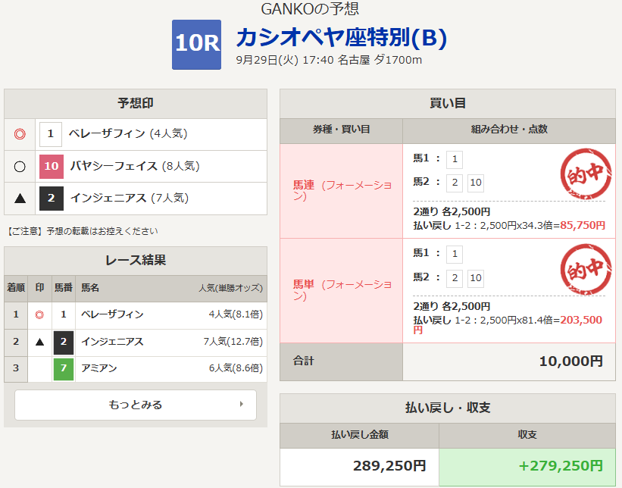The height and width of the screenshot is (488, 622).
Task: Click payout amount 203,500円
Action: pyautogui.click(x=508, y=324)
